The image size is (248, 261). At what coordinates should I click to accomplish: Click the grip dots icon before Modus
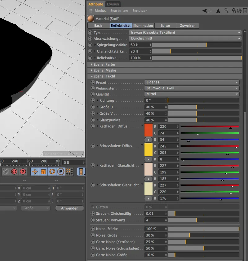(90, 11)
